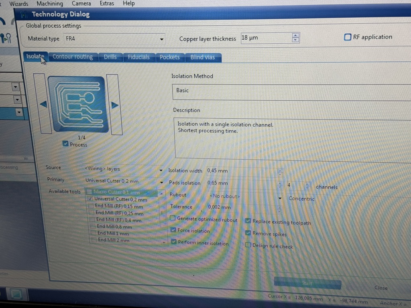Uncheck the Process checkbox
The height and width of the screenshot is (308, 411).
[65, 144]
